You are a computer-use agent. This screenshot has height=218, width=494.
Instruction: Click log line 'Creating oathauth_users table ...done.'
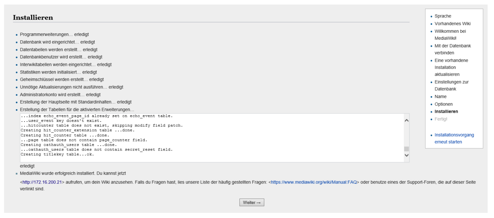pos(69,145)
